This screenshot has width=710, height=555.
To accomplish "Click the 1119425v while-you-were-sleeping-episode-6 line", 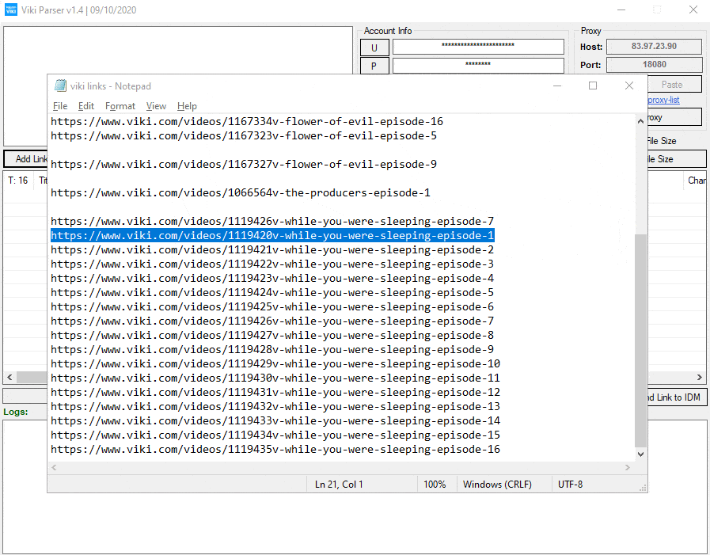I will coord(272,307).
